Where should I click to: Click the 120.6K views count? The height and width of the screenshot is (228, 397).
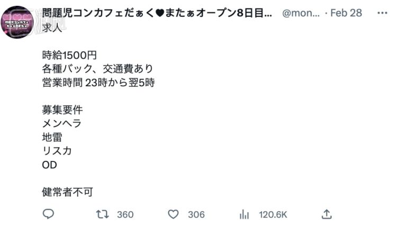click(x=273, y=214)
